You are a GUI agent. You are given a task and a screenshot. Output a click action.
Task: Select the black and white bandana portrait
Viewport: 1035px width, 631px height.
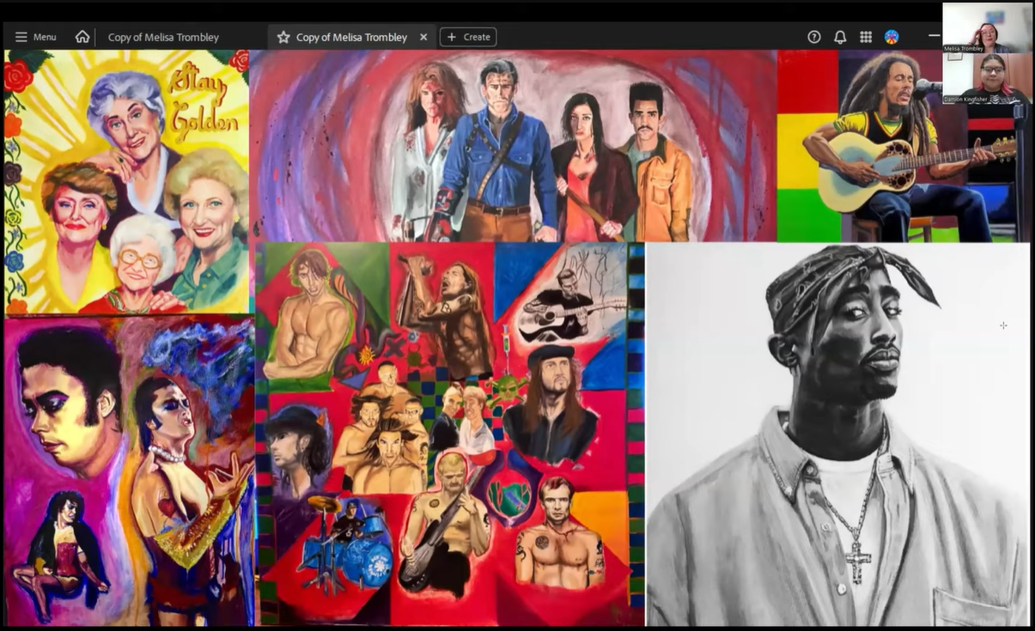[838, 434]
